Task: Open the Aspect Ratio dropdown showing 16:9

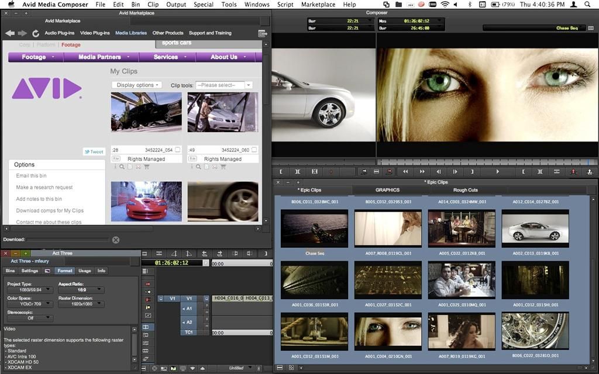Action: (x=81, y=290)
